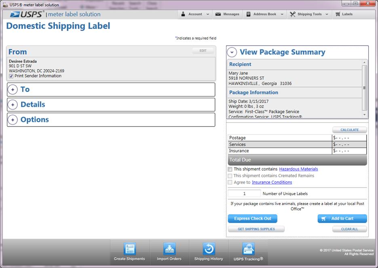The image size is (378, 268).
Task: Expand the Details section
Action: click(x=13, y=105)
